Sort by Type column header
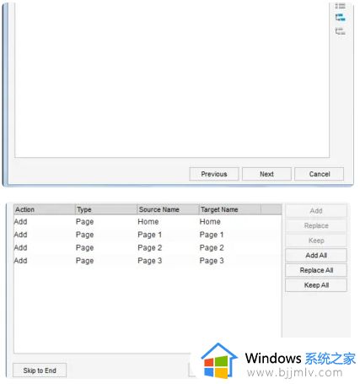 106,209
